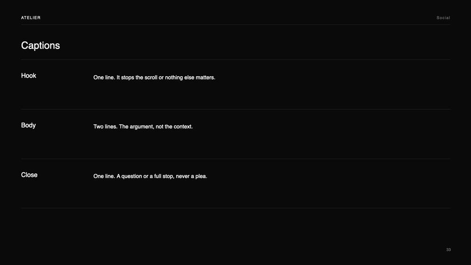Select the Social section label

(443, 18)
